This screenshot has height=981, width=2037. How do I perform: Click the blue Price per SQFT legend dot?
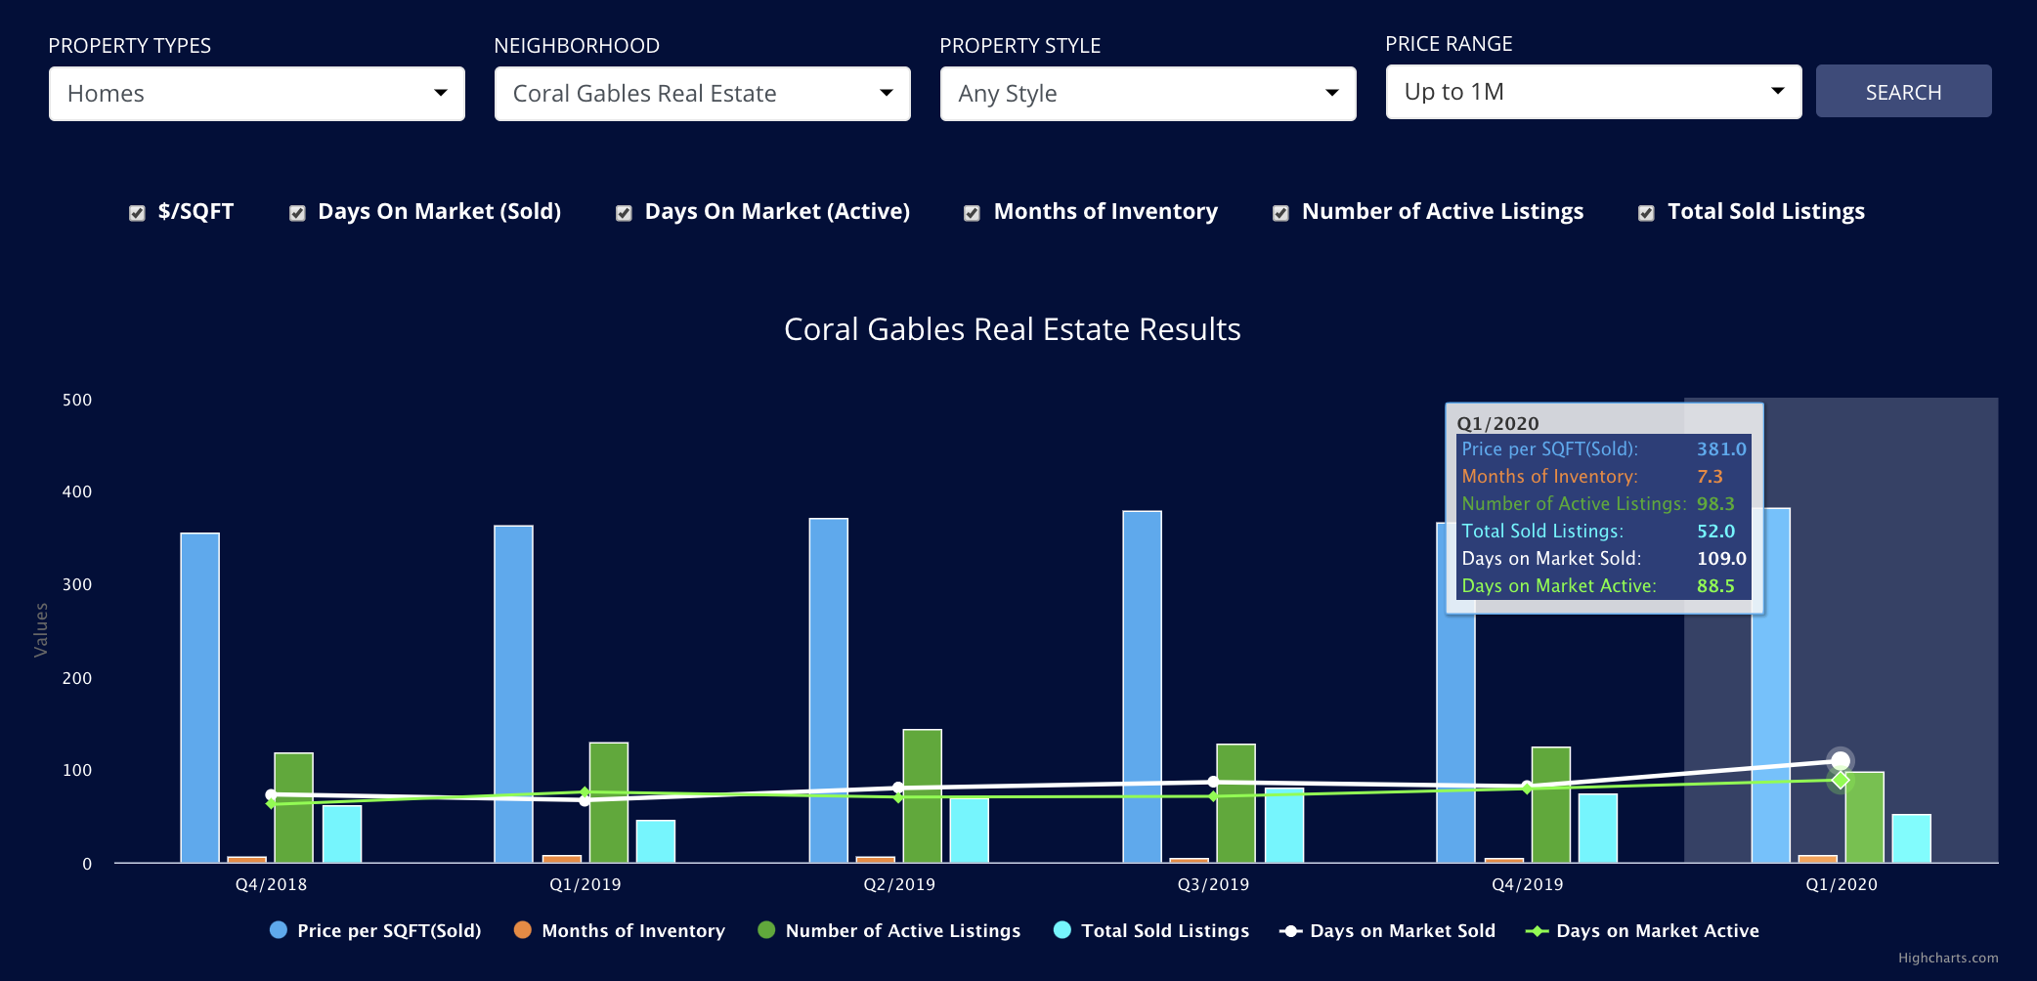pos(279,930)
